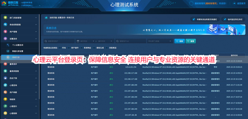Open the 所在部门/班级 dropdown
This screenshot has width=248, height=119.
coord(160,41)
